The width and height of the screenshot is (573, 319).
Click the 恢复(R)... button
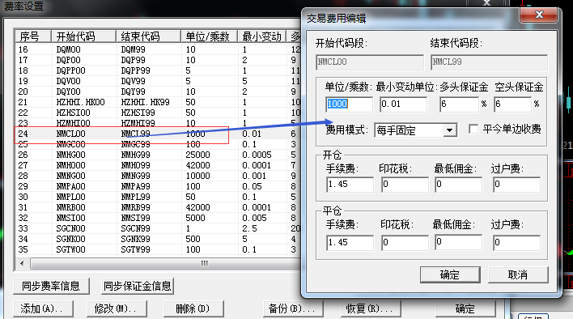[370, 308]
